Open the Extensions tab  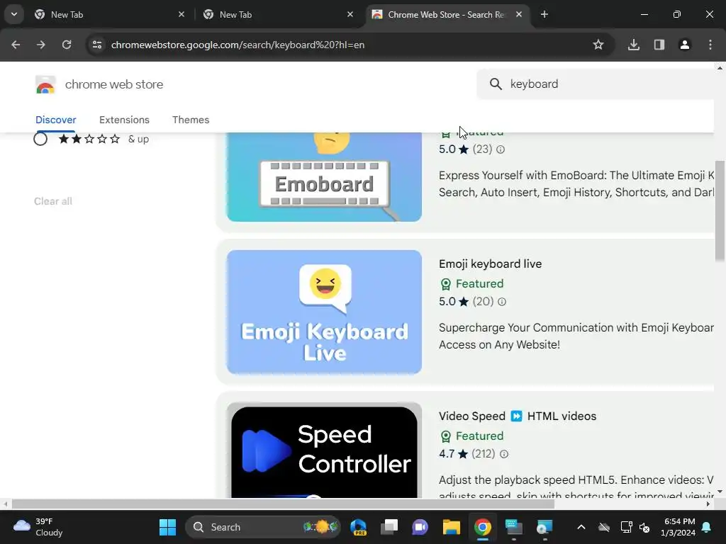[124, 120]
